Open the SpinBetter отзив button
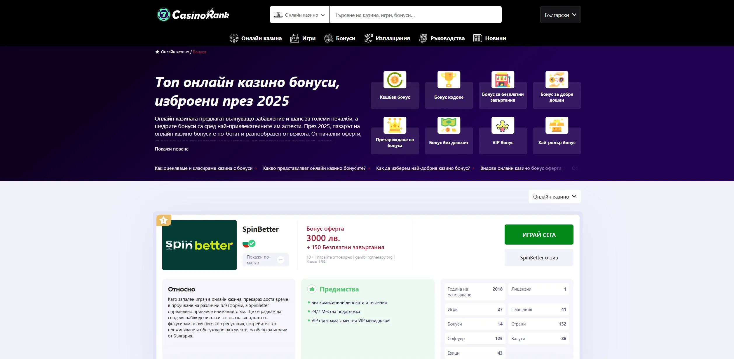The image size is (734, 359). [539, 258]
